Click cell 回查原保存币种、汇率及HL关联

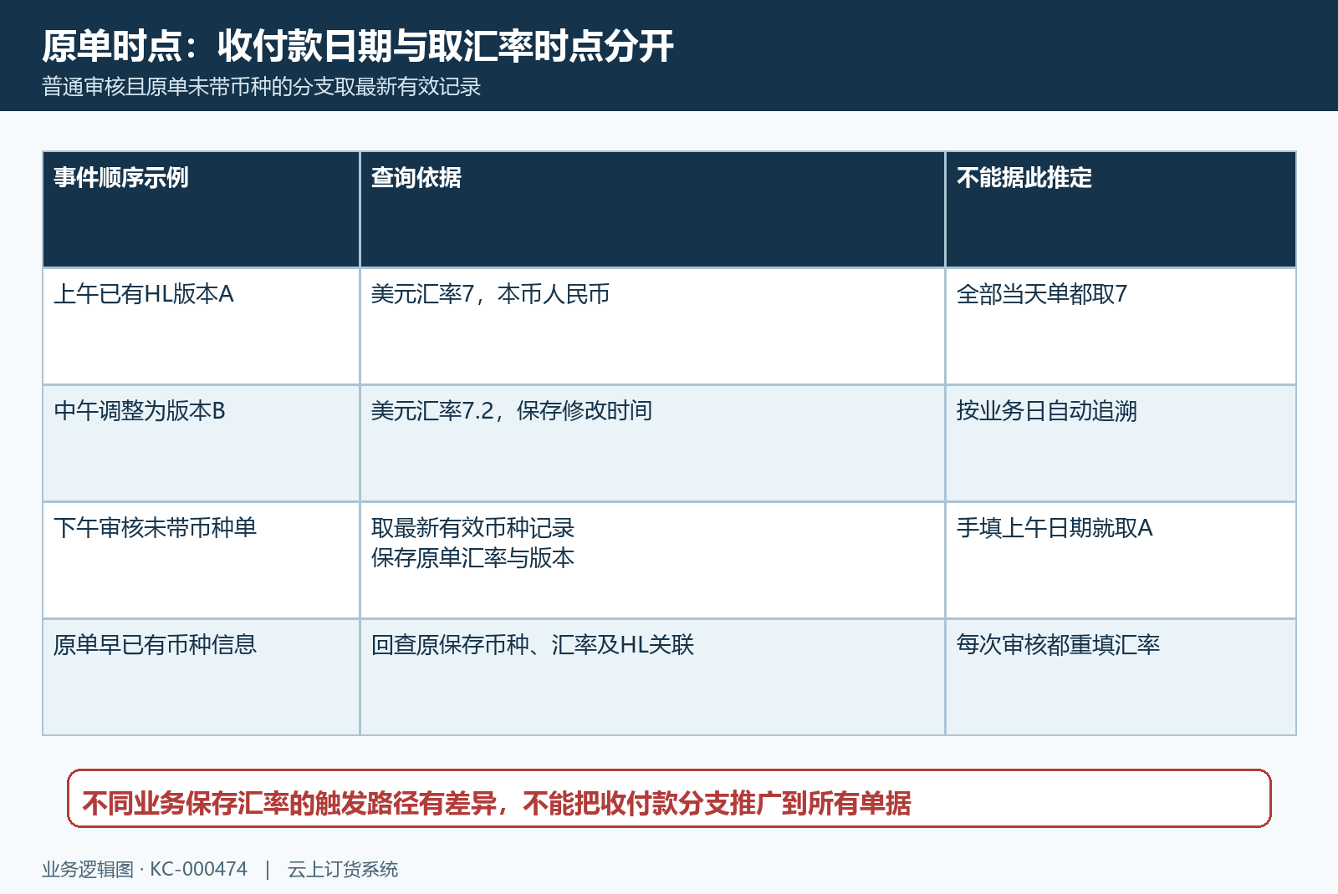click(x=652, y=678)
